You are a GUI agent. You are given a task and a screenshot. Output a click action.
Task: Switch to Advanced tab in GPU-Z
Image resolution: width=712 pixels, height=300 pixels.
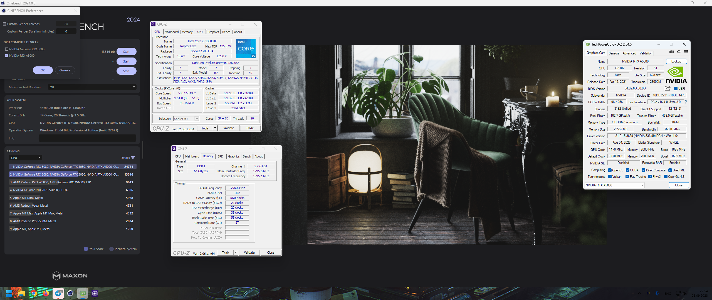(629, 53)
